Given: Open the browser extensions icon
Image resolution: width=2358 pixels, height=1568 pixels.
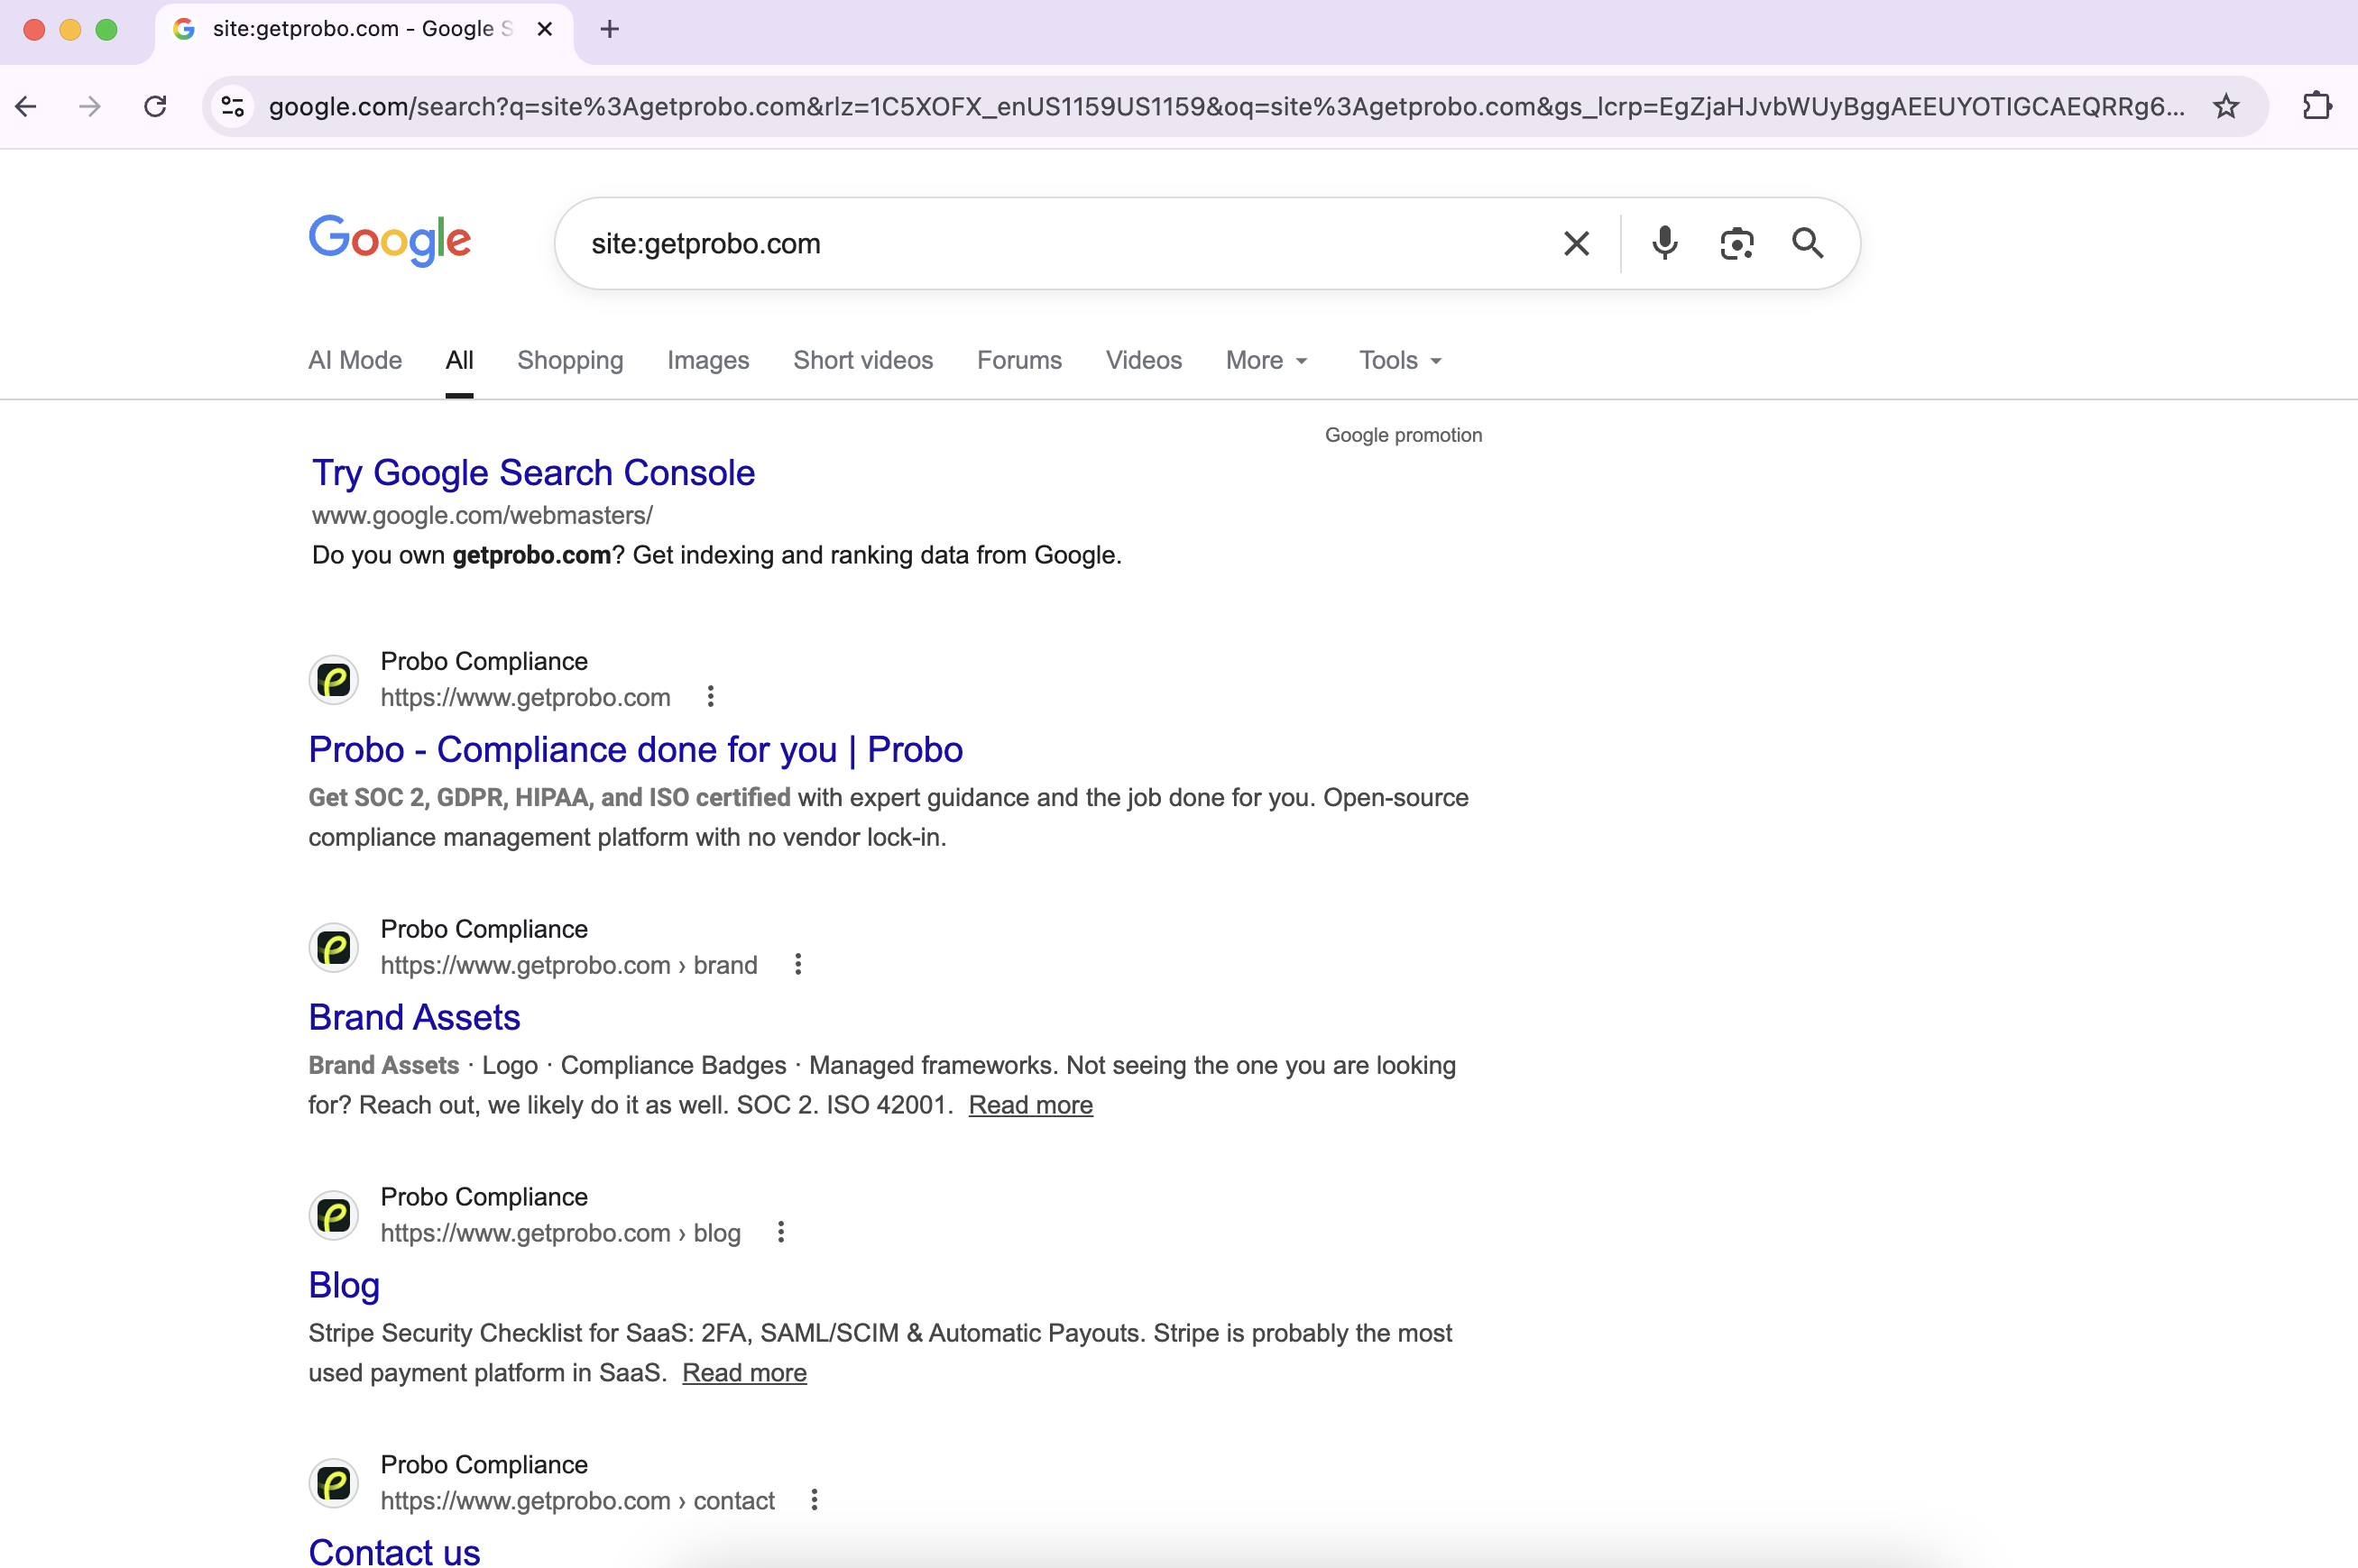Looking at the screenshot, I should pos(2318,106).
